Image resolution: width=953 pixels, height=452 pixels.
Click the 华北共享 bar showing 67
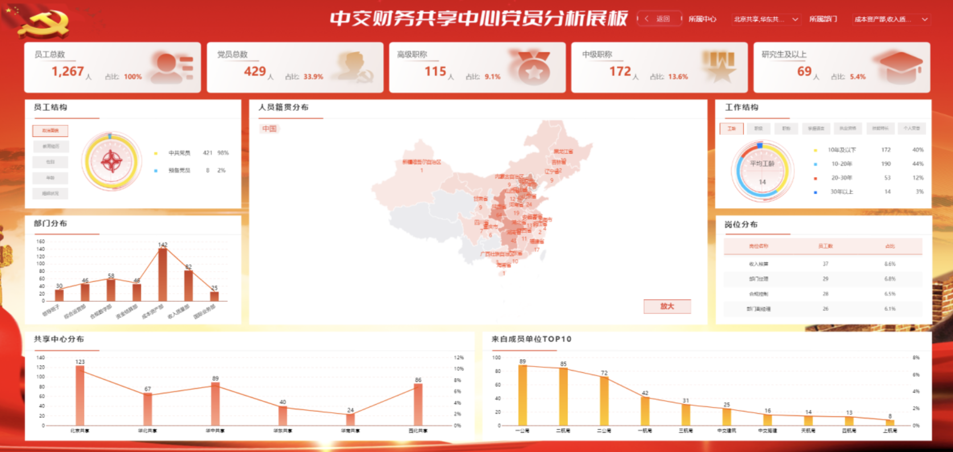[x=147, y=409]
